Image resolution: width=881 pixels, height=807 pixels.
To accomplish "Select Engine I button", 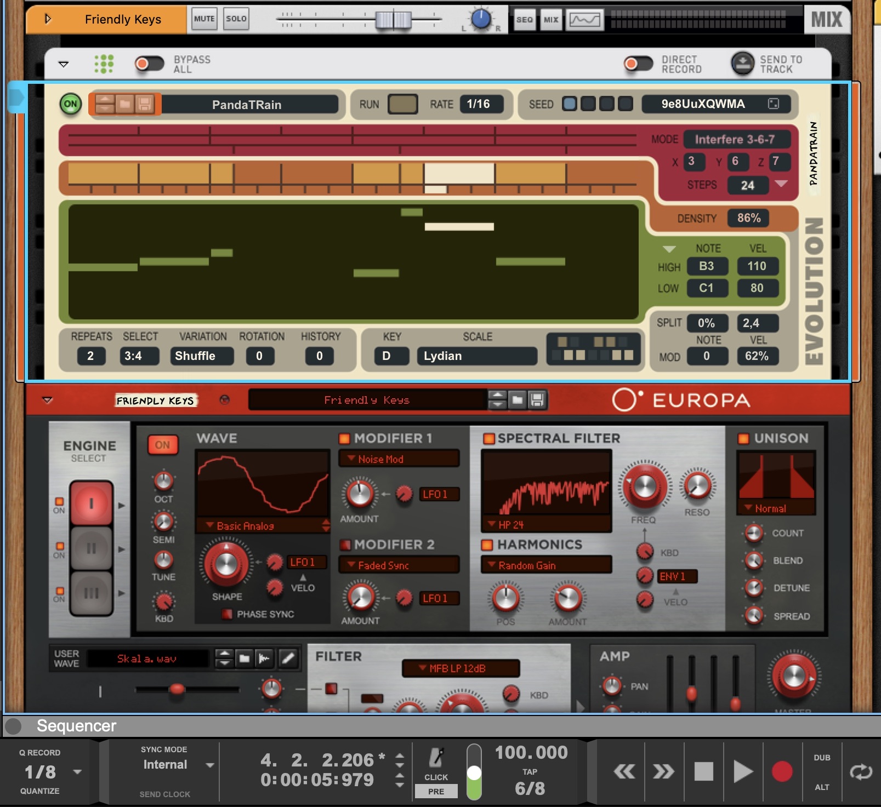I will pos(91,503).
